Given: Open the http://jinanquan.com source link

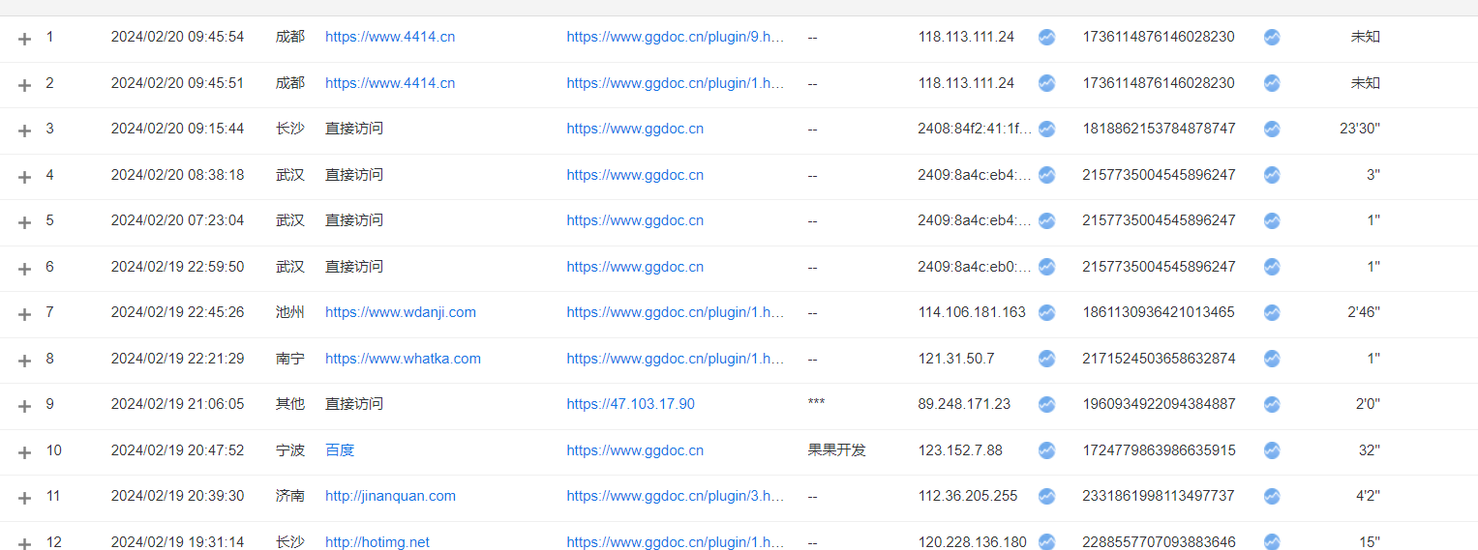Looking at the screenshot, I should [x=390, y=496].
